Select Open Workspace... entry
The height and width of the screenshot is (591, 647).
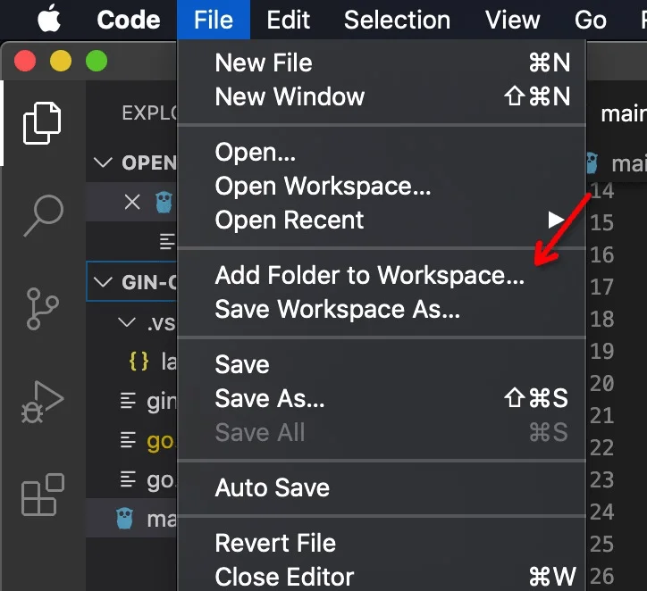point(382,186)
